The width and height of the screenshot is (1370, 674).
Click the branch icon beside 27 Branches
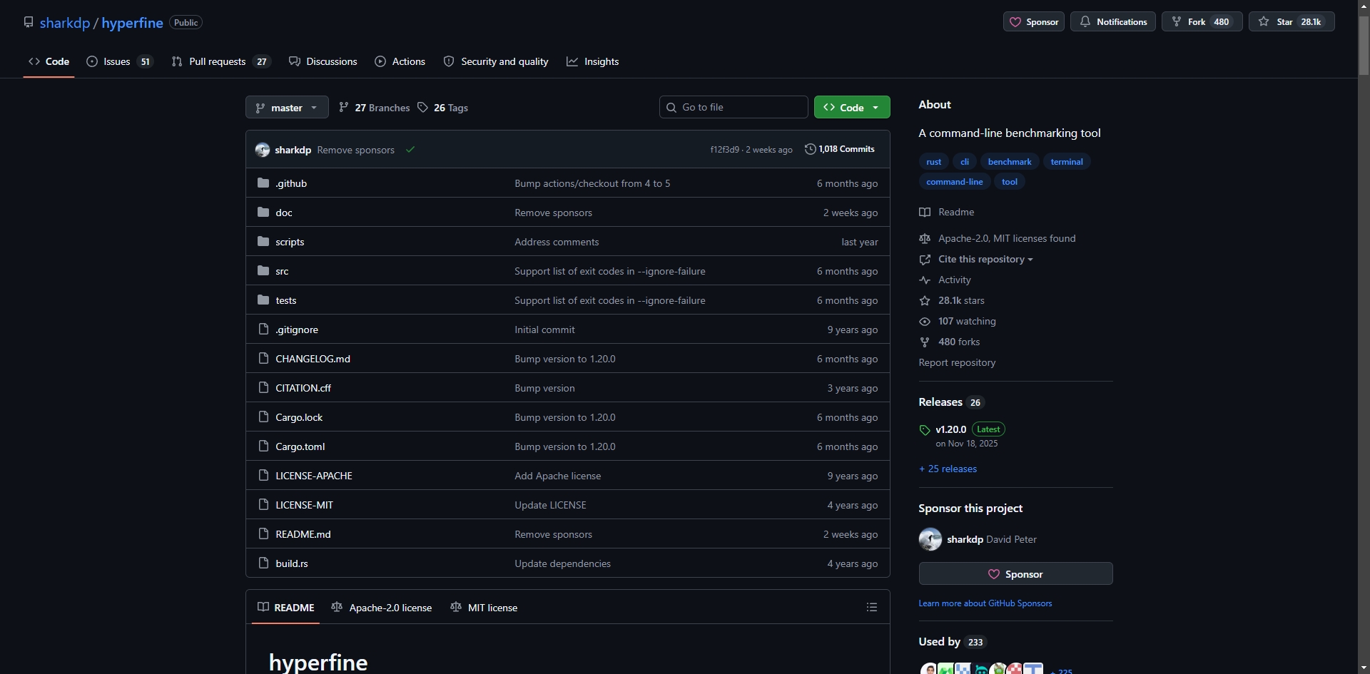[344, 107]
